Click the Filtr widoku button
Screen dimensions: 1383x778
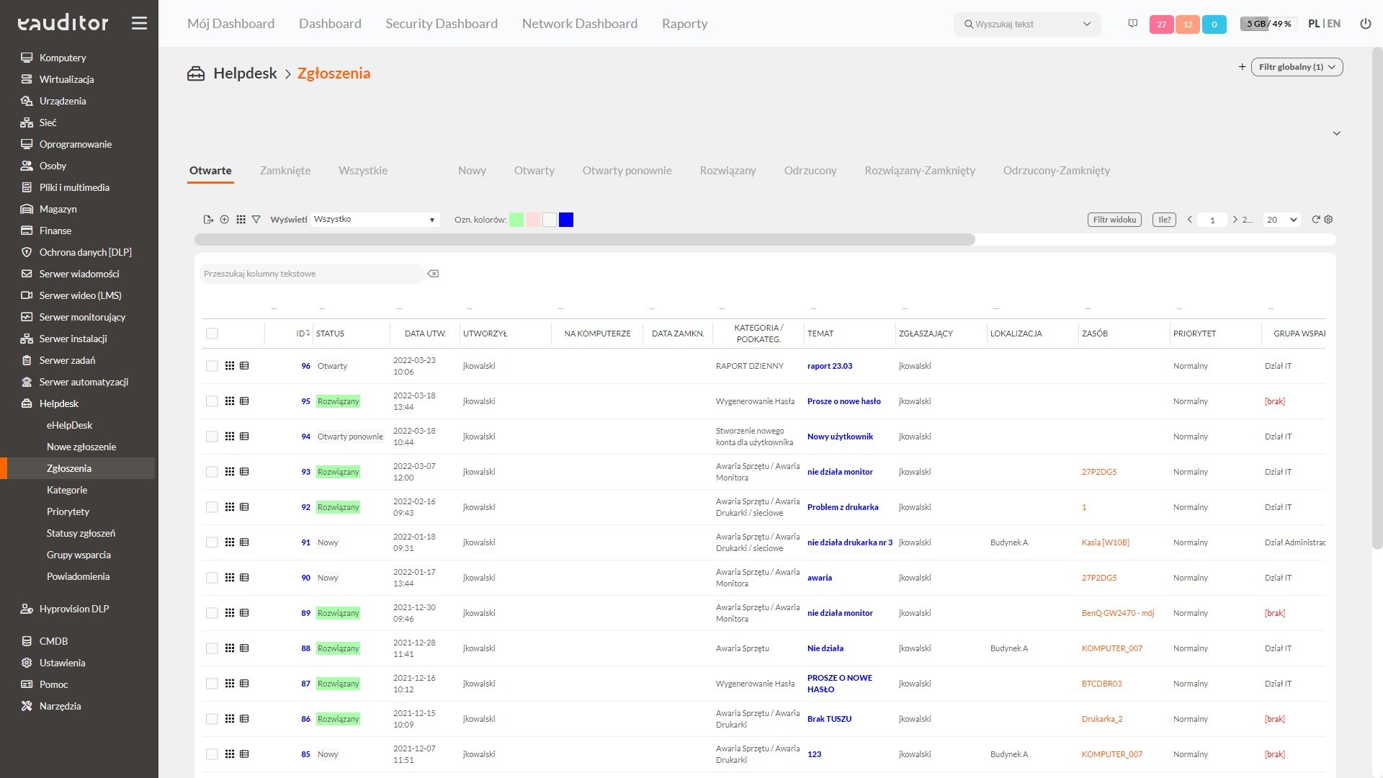pyautogui.click(x=1114, y=220)
